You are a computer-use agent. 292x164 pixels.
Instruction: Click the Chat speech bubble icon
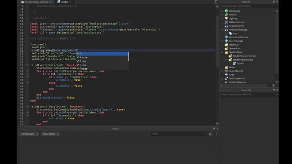[226, 75]
